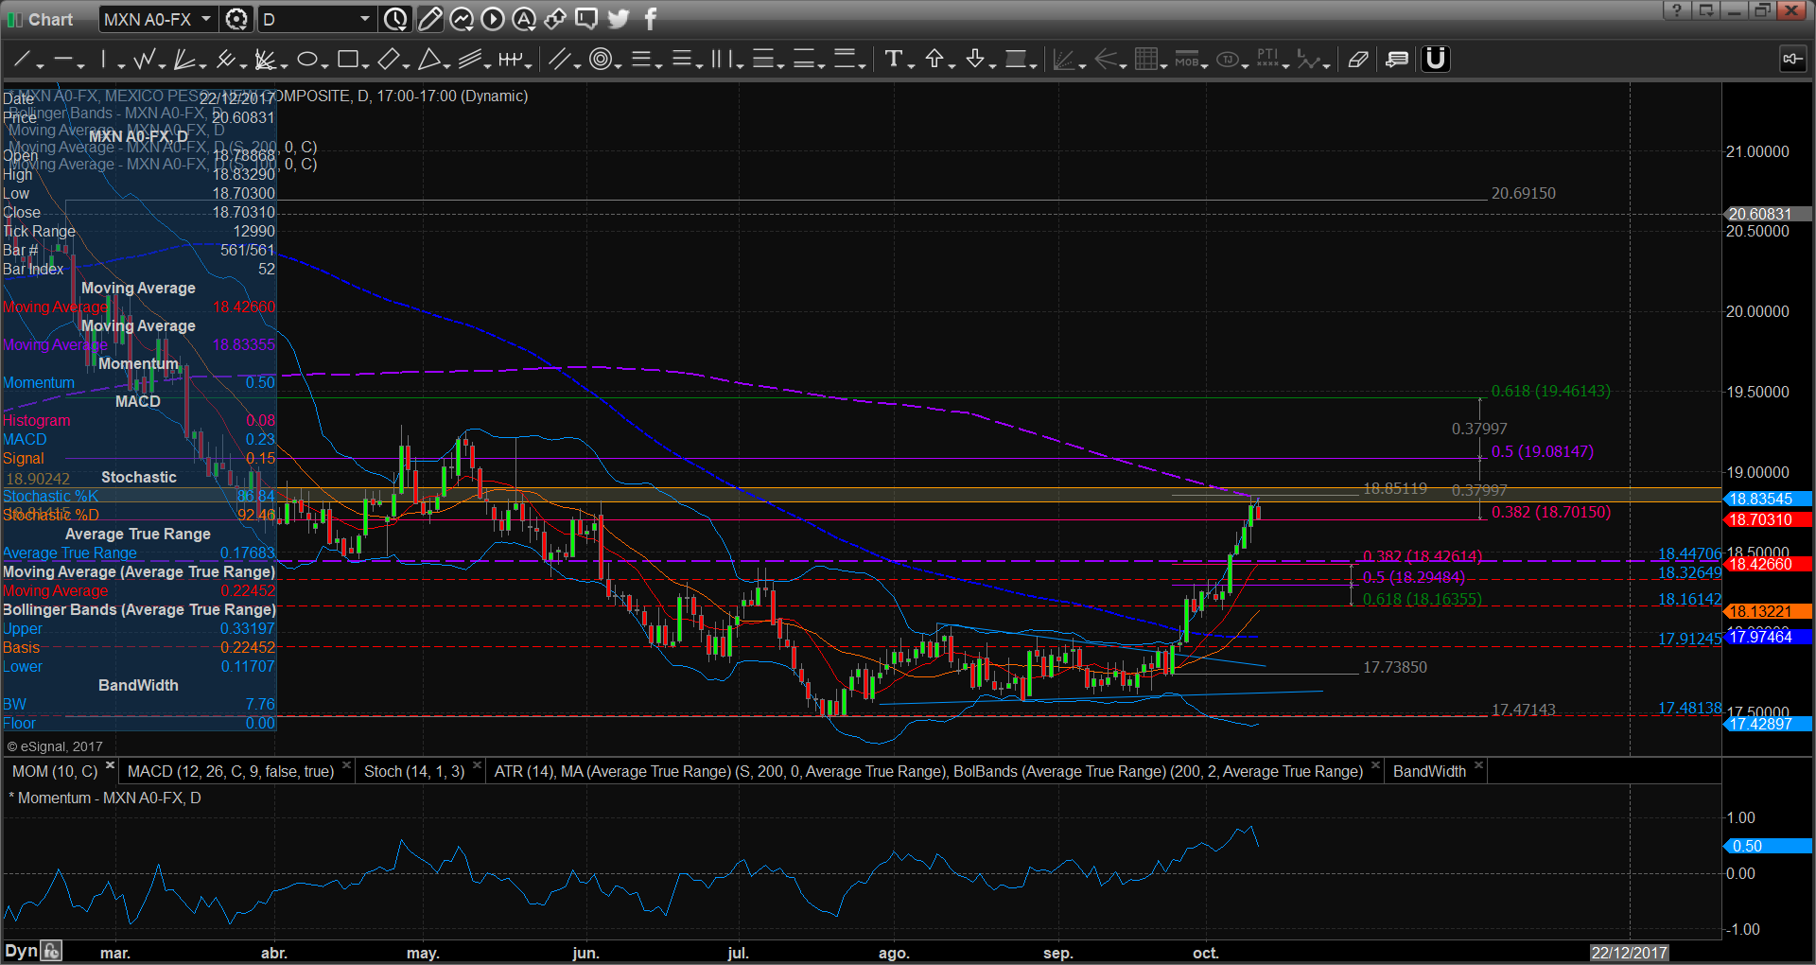Select the ellipse drawing tool
The image size is (1816, 965).
coord(306,60)
